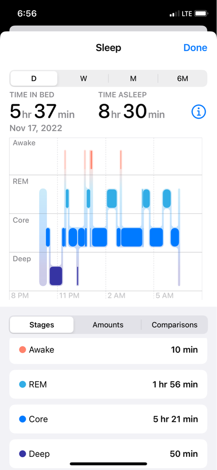This screenshot has width=217, height=470.
Task: Tap the light blue REM dot
Action: coord(23,384)
